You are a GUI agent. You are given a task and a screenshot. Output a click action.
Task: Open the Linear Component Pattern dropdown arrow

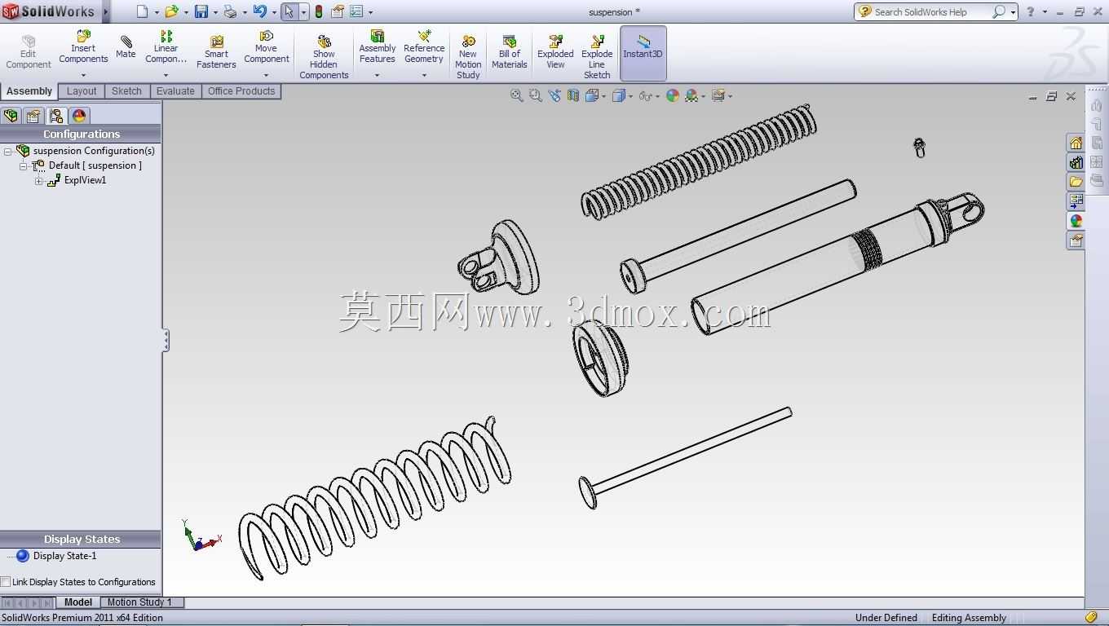click(x=166, y=76)
